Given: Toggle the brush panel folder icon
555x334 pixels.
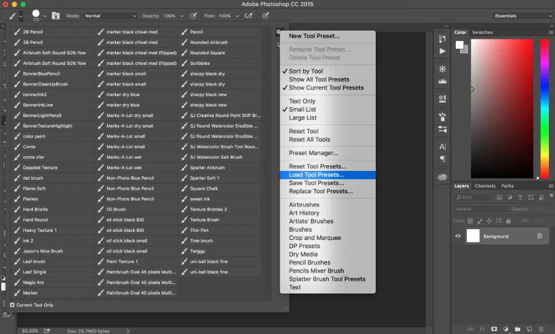Looking at the screenshot, I should tap(56, 16).
